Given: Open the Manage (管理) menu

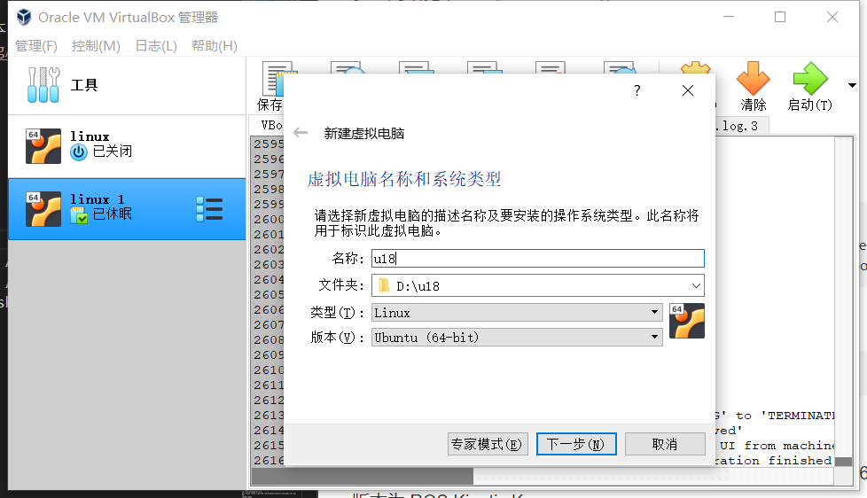Looking at the screenshot, I should [35, 45].
